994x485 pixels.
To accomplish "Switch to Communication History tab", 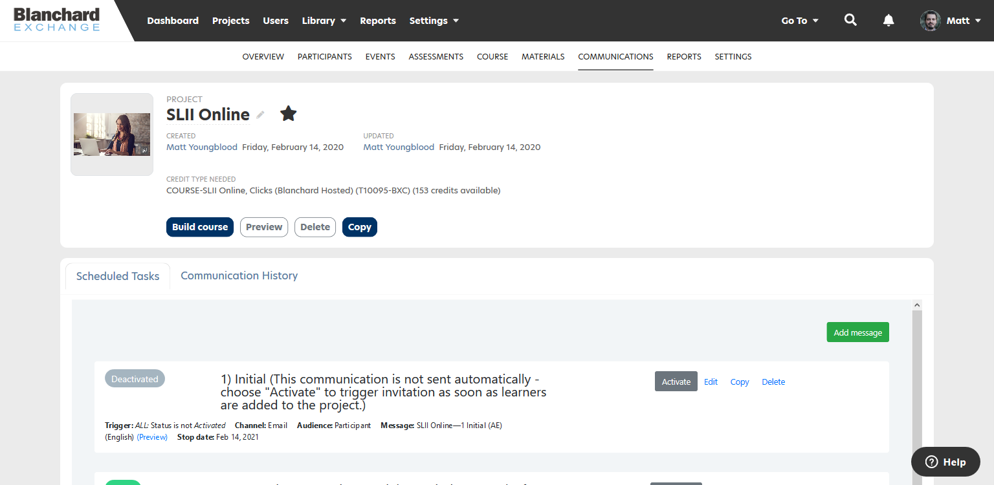I will (x=239, y=275).
